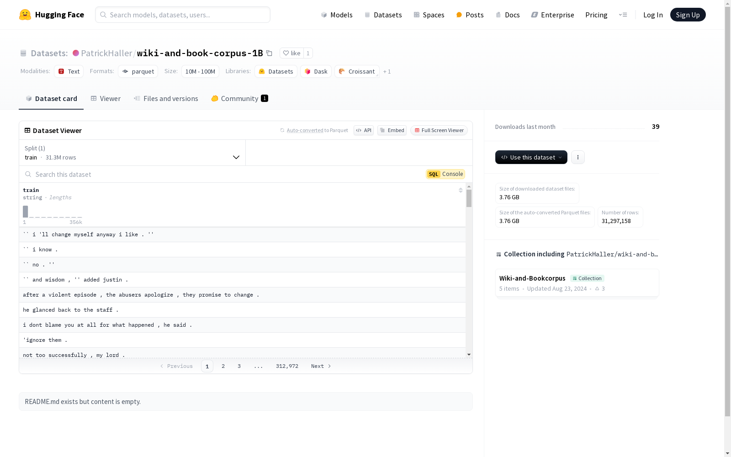
Task: Click the PatrickHaller avatar icon
Action: coord(76,53)
